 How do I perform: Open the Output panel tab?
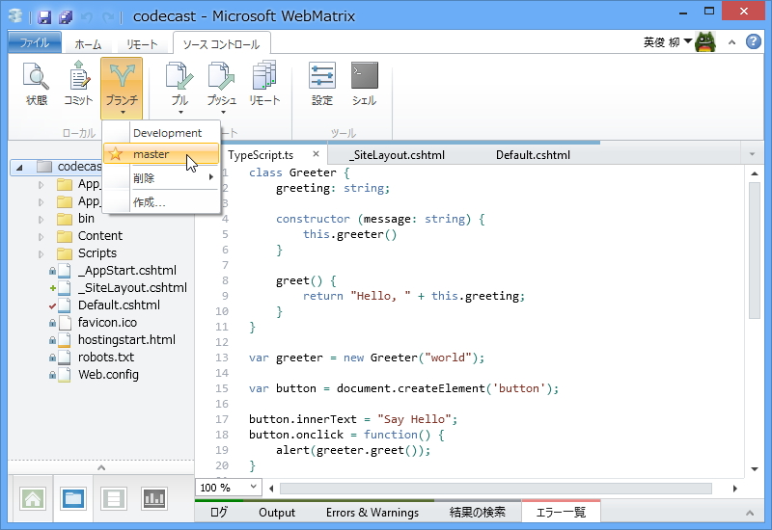[277, 513]
